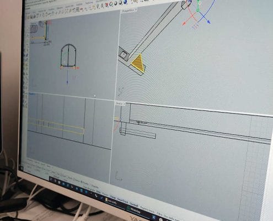273x221 pixels.
Task: Click the blue-labeled title of bottom-left viewport
Action: tap(32, 94)
